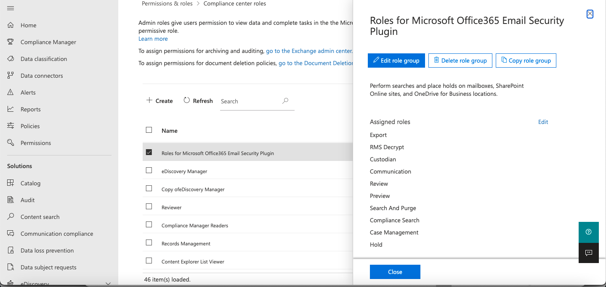This screenshot has height=287, width=606.
Task: Click Compliance Manager trophy icon
Action: [11, 42]
